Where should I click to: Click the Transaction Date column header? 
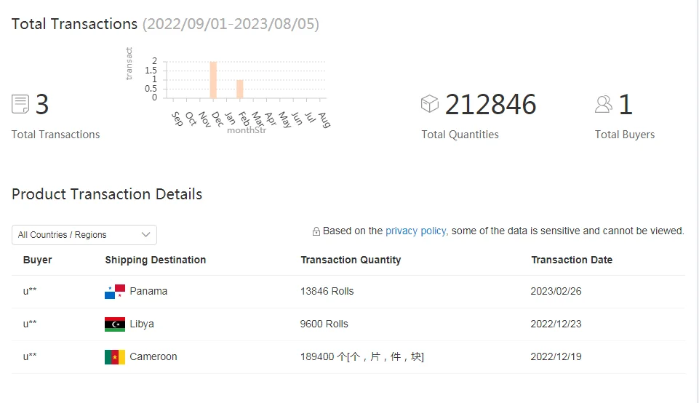click(571, 260)
